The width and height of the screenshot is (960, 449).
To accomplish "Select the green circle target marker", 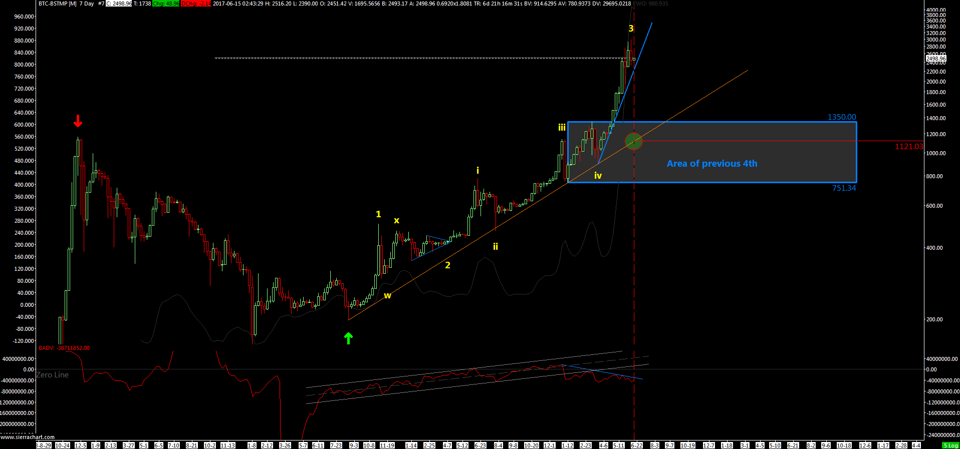I will (x=634, y=142).
